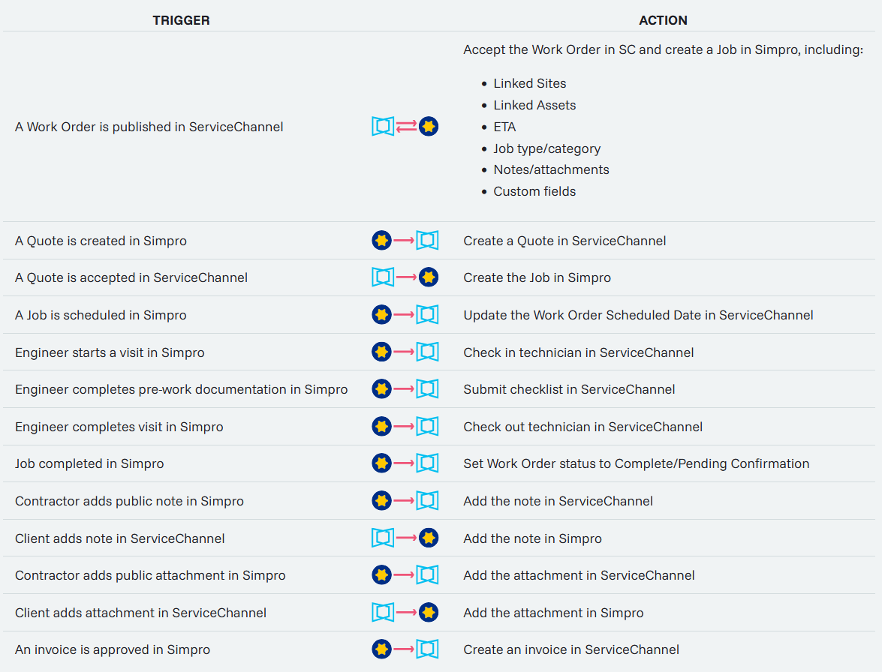The height and width of the screenshot is (672, 882).
Task: Click the 'Create an invoice in ServiceChannel' action text
Action: (571, 649)
